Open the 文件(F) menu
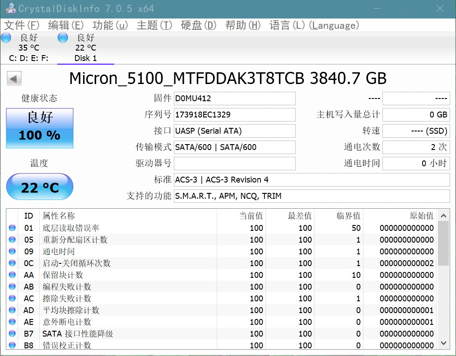Screen dimensions: 456x356 point(22,25)
